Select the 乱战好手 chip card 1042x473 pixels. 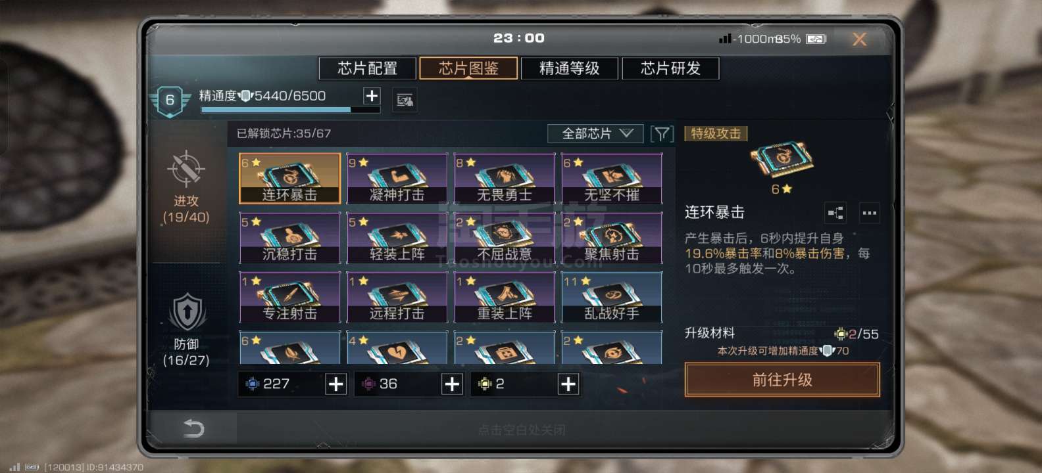coord(612,298)
